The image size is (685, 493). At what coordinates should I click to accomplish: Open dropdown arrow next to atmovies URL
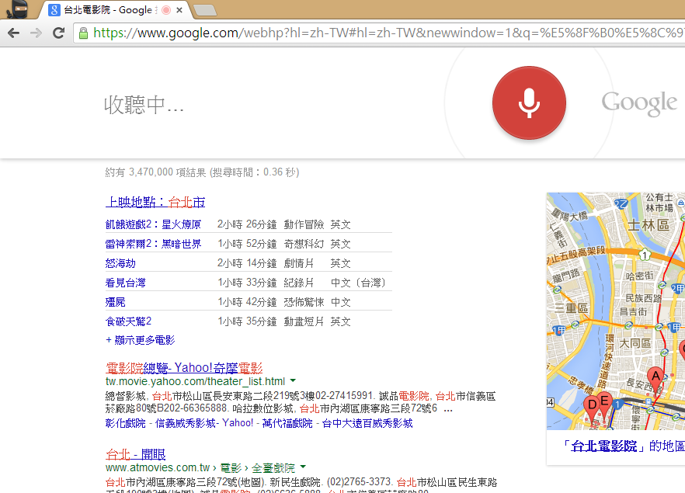[x=303, y=467]
